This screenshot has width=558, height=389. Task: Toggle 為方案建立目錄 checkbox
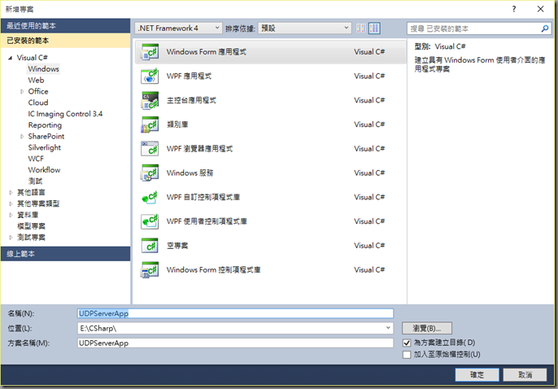407,343
